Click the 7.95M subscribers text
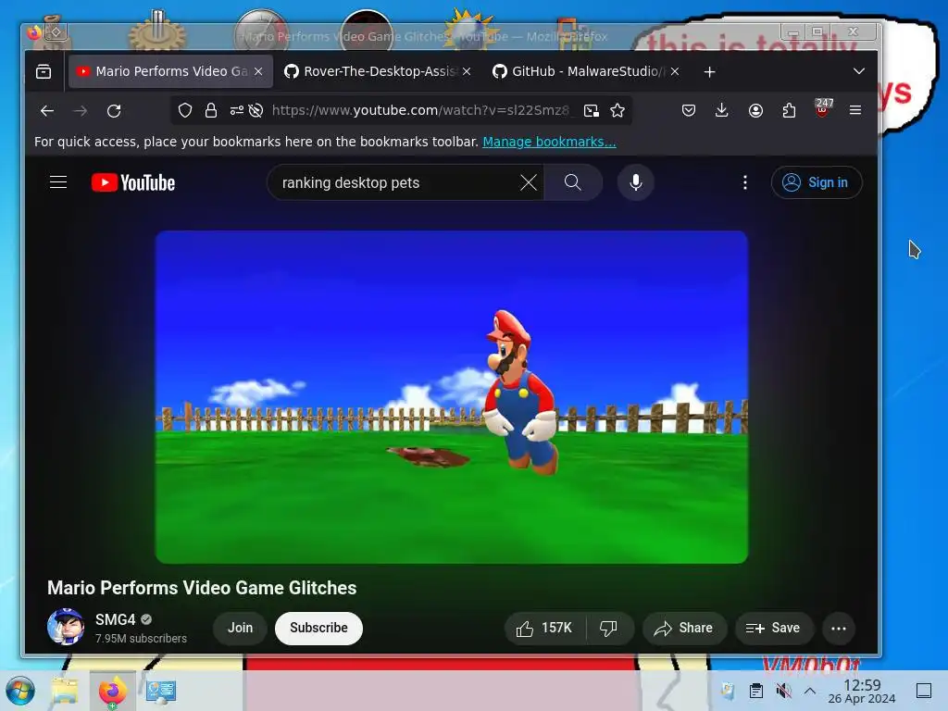This screenshot has height=711, width=948. pyautogui.click(x=141, y=639)
